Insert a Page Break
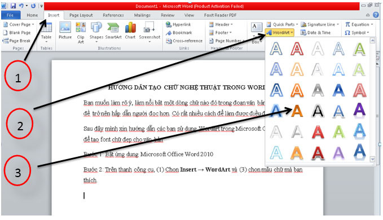 (x=16, y=41)
